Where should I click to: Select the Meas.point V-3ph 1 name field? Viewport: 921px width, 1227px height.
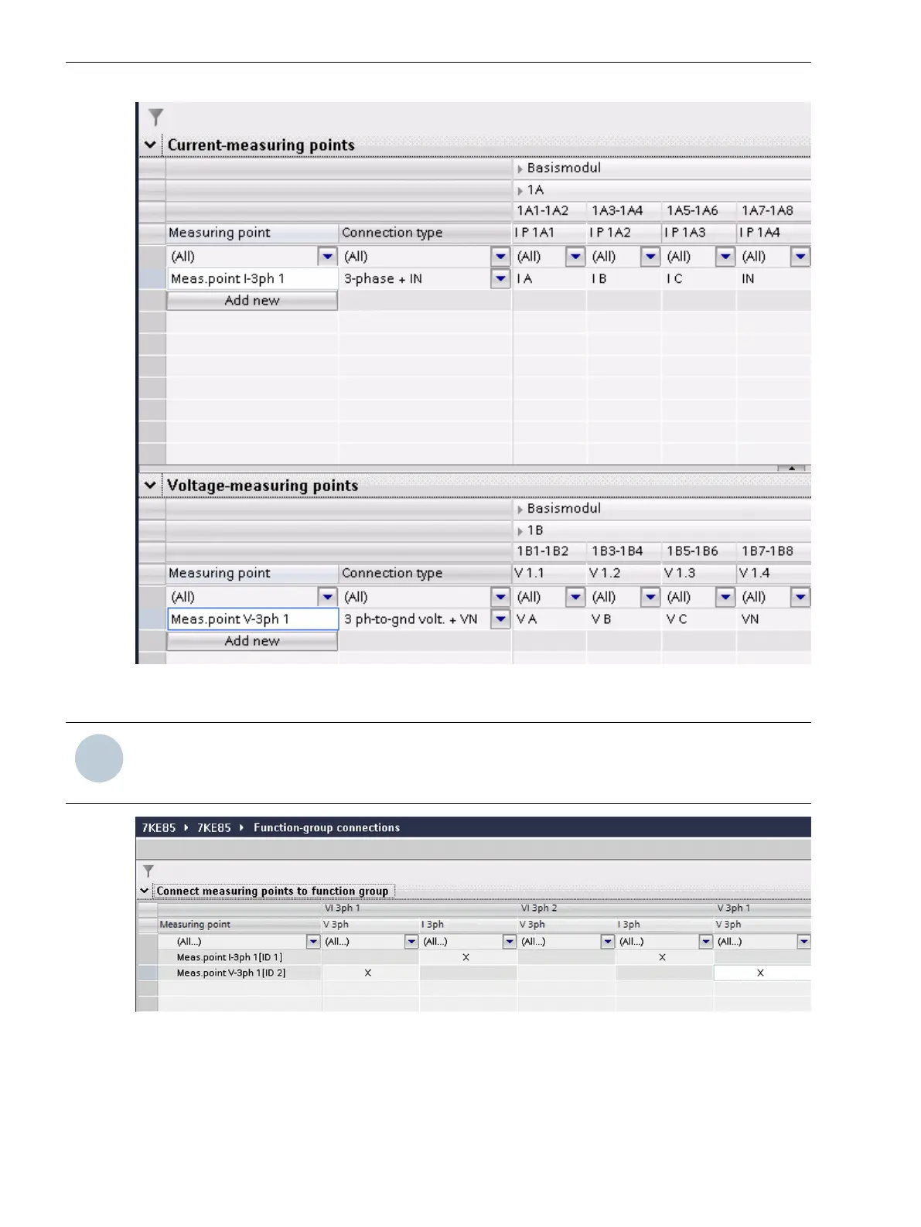pos(253,619)
